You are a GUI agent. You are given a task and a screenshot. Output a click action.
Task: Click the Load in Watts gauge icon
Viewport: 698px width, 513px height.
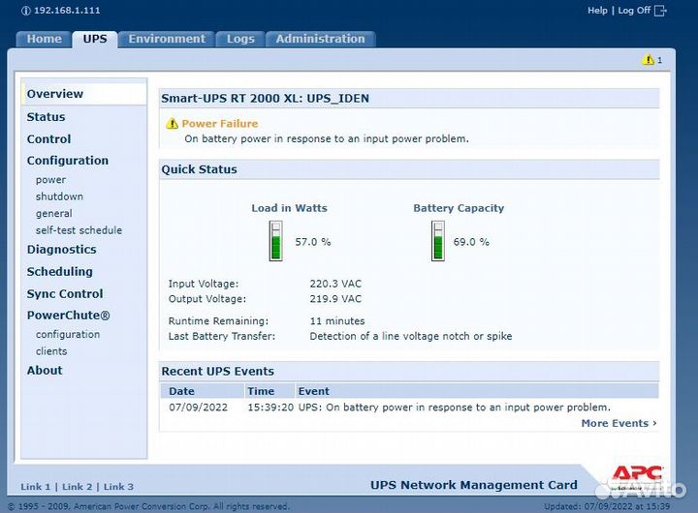(x=276, y=241)
